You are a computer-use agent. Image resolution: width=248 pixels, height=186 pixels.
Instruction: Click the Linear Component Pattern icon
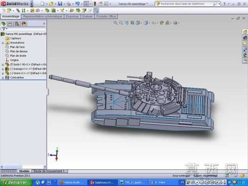pos(23,11)
